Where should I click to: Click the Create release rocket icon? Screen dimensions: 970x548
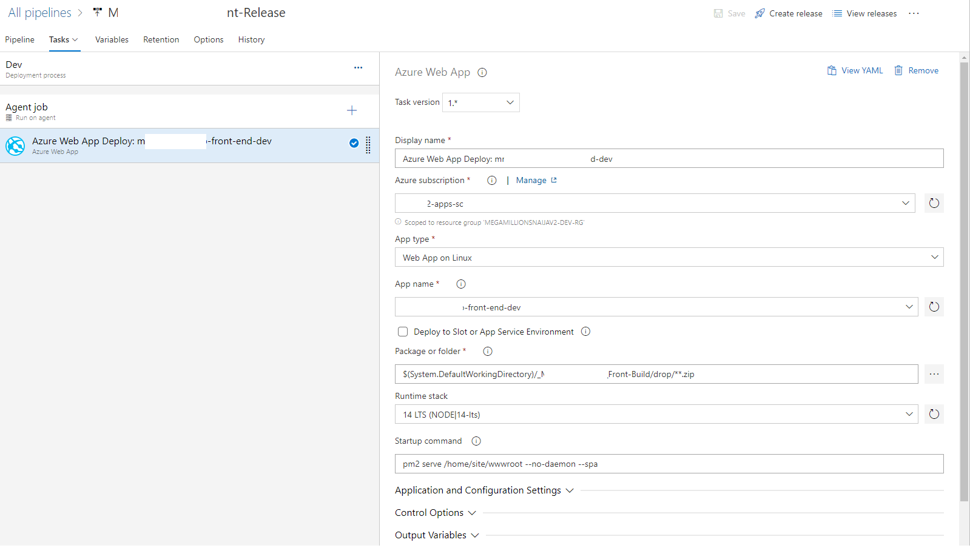759,13
